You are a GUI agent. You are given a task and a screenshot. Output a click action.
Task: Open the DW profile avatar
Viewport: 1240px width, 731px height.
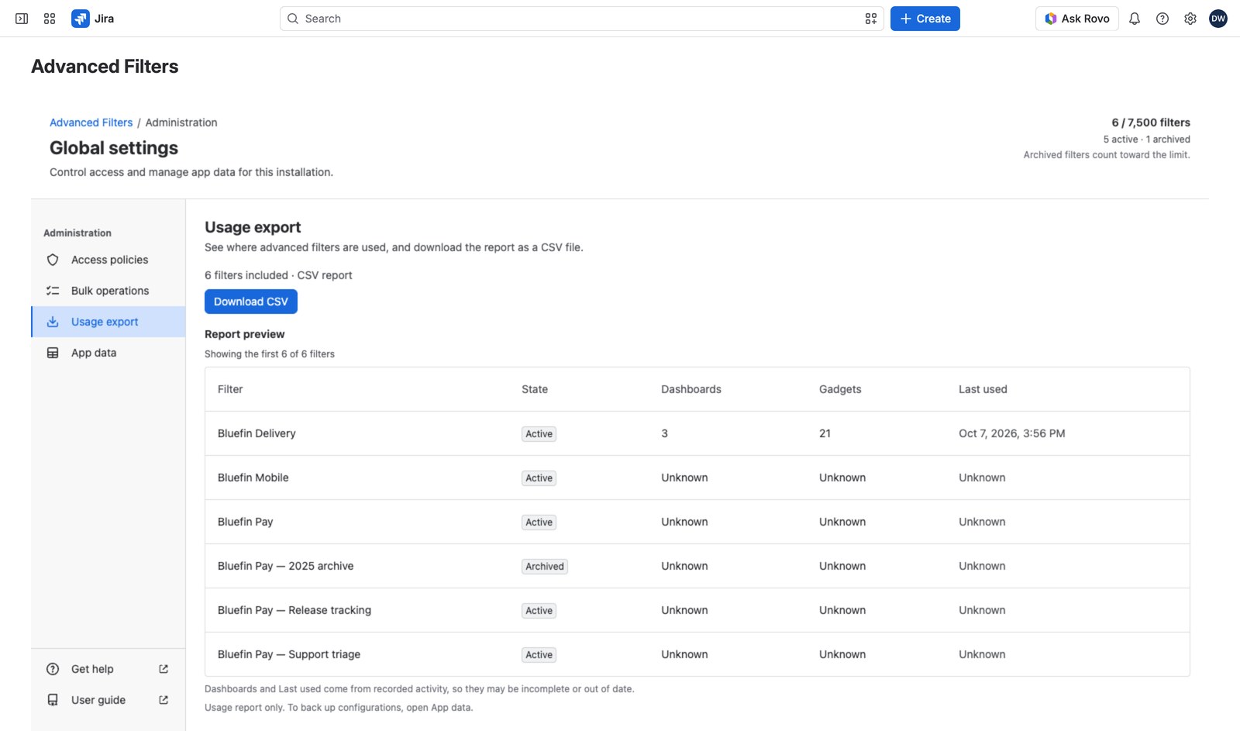coord(1218,19)
